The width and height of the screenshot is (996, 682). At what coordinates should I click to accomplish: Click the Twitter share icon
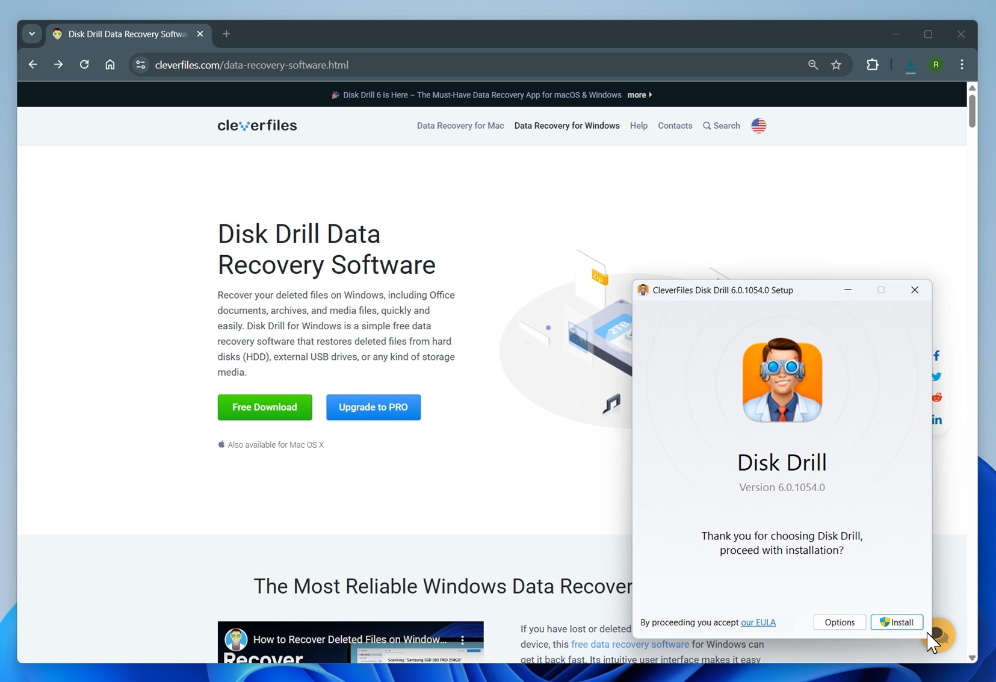click(x=938, y=376)
